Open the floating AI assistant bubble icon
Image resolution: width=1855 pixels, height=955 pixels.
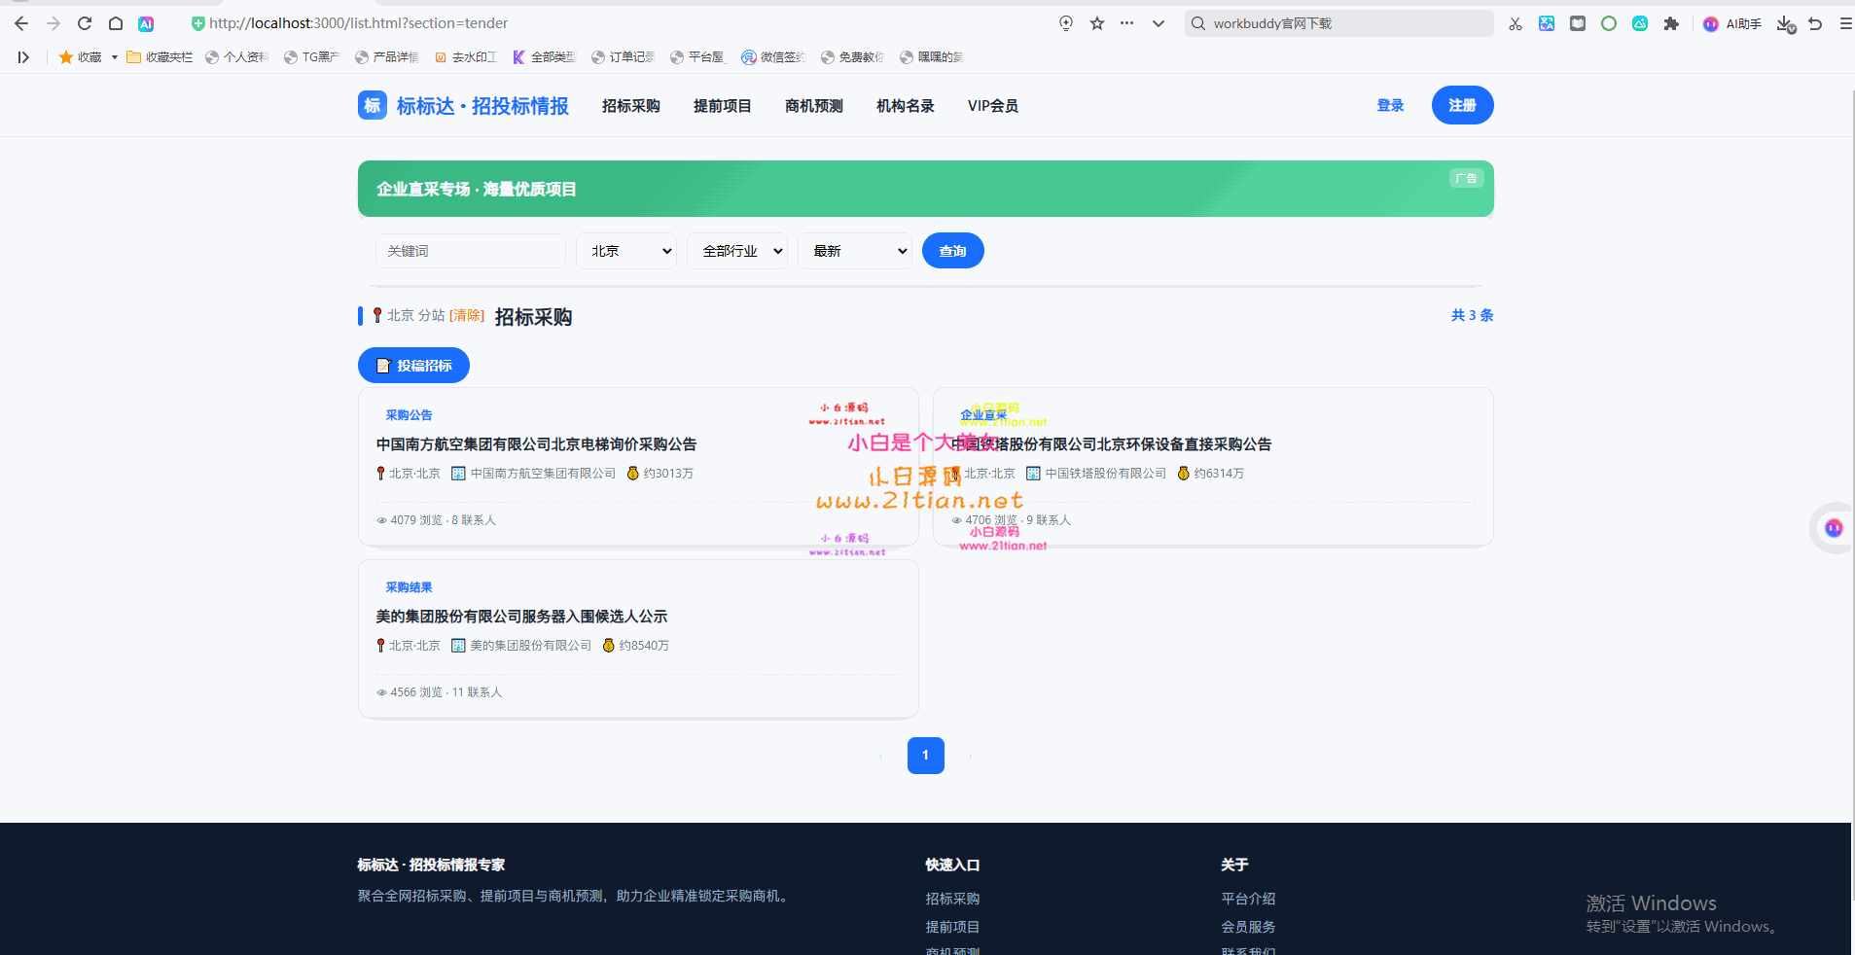[1834, 528]
